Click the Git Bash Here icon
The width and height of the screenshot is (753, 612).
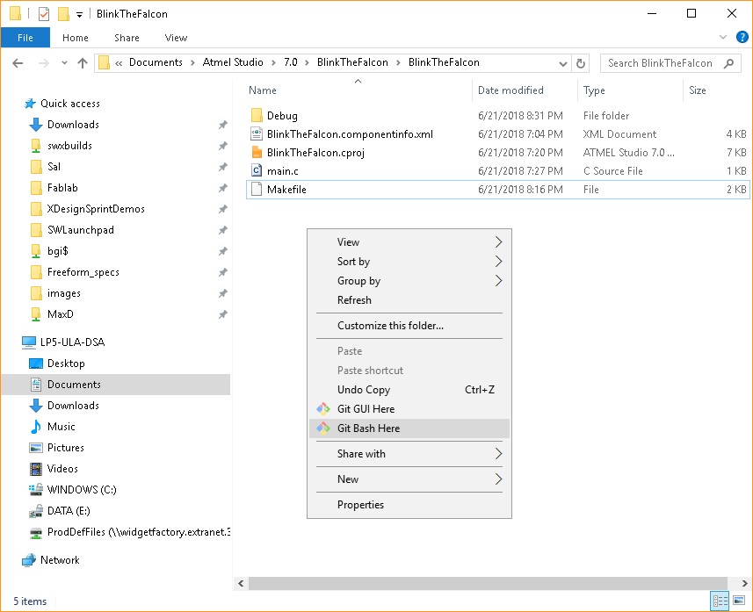[x=323, y=428]
